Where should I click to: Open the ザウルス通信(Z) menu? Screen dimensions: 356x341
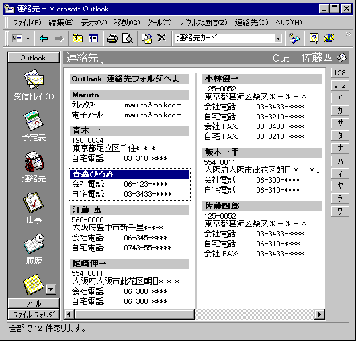[202, 23]
